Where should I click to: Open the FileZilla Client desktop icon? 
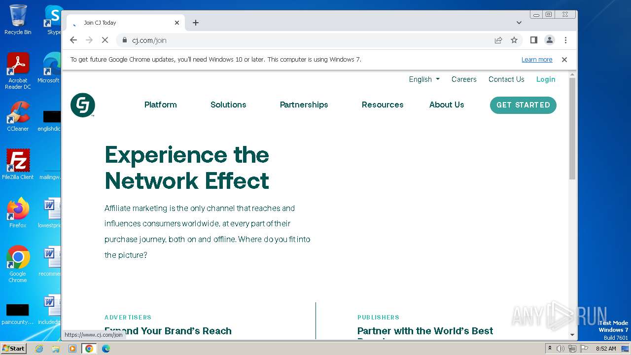pyautogui.click(x=18, y=165)
